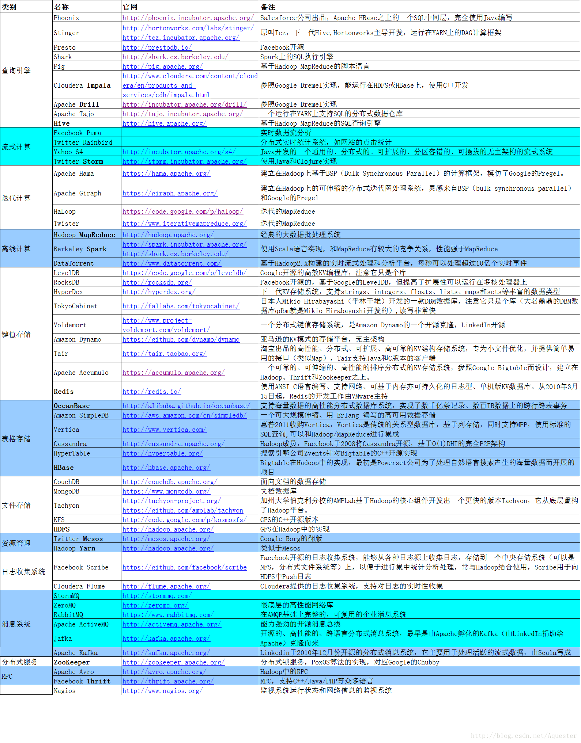The height and width of the screenshot is (743, 581).
Task: Select the Facebook Puma name cell
Action: pos(87,133)
